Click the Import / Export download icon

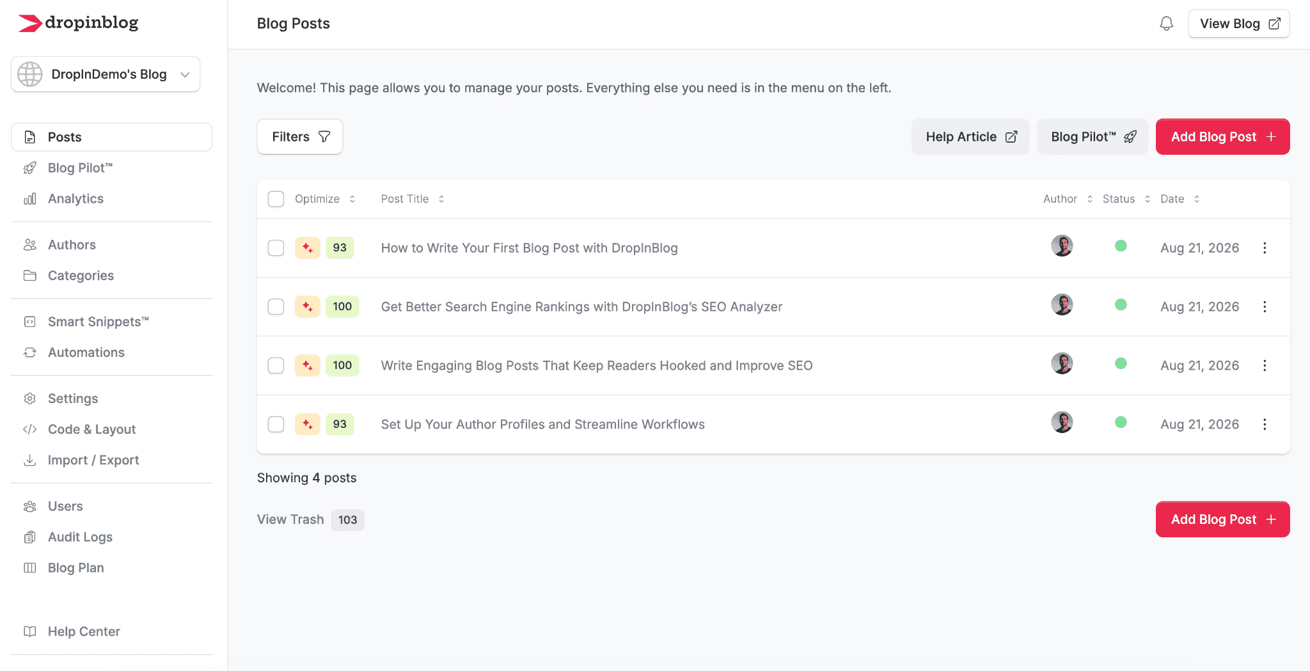(x=30, y=460)
